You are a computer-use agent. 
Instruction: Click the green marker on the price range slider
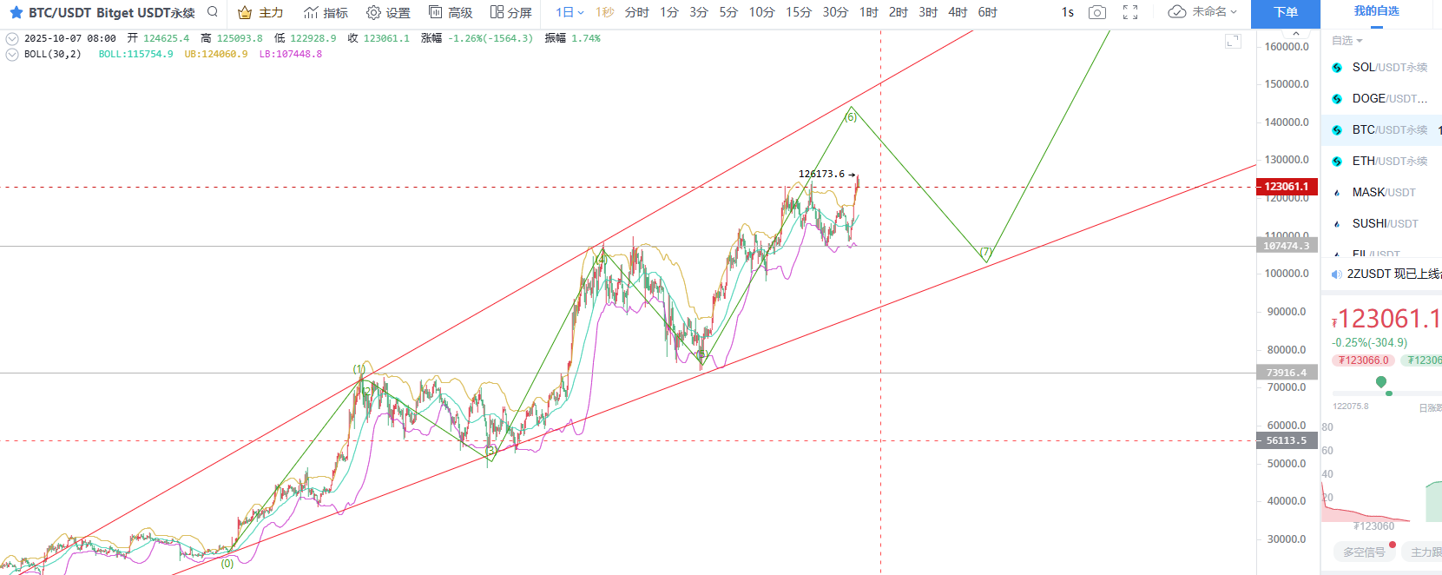[1381, 382]
